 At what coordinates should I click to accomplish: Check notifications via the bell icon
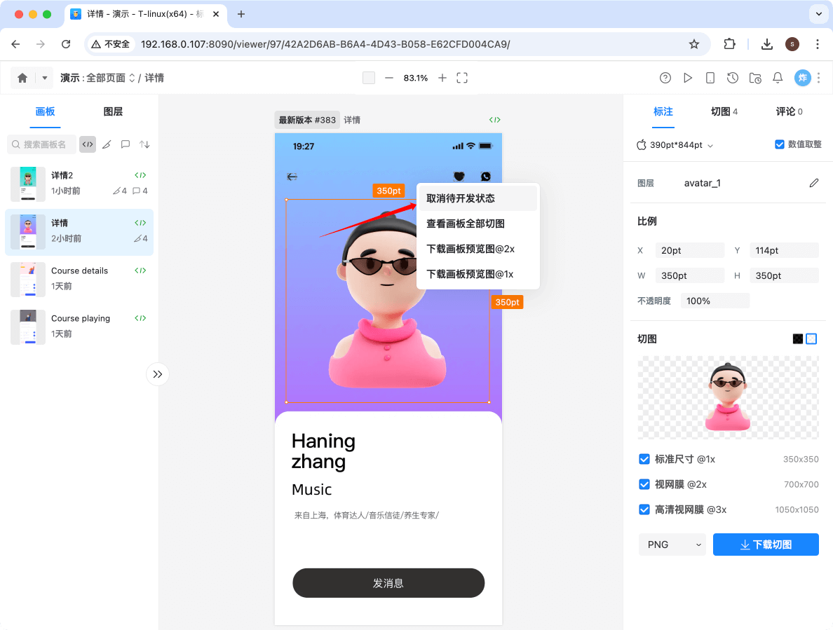pos(778,78)
